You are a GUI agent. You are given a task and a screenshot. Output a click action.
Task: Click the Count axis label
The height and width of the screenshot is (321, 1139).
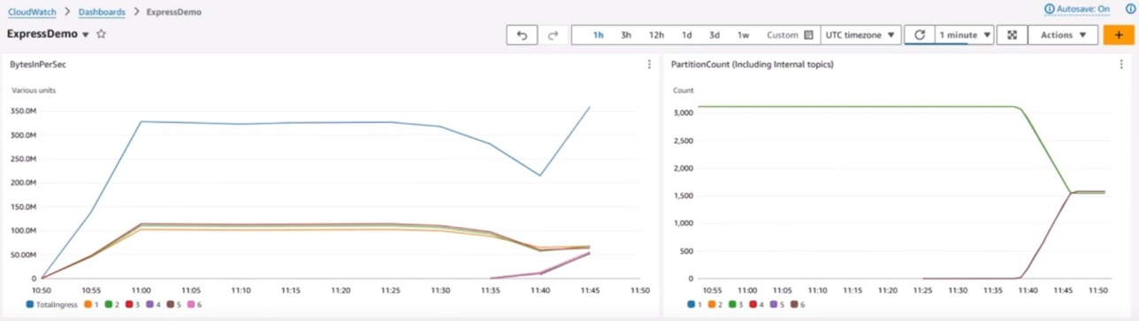[684, 90]
